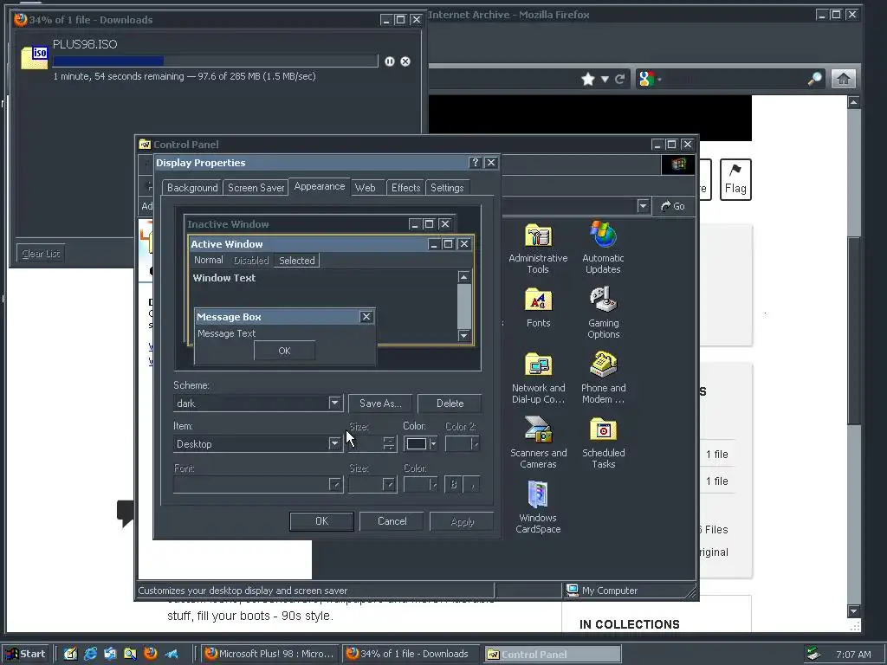Open Scheduled Tasks icon

pyautogui.click(x=603, y=442)
